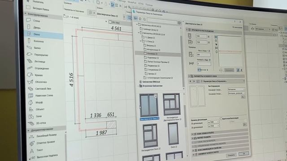The width and height of the screenshot is (287, 161).
Task: Open the first Основная Створка type dropdown
Action: click(236, 89)
